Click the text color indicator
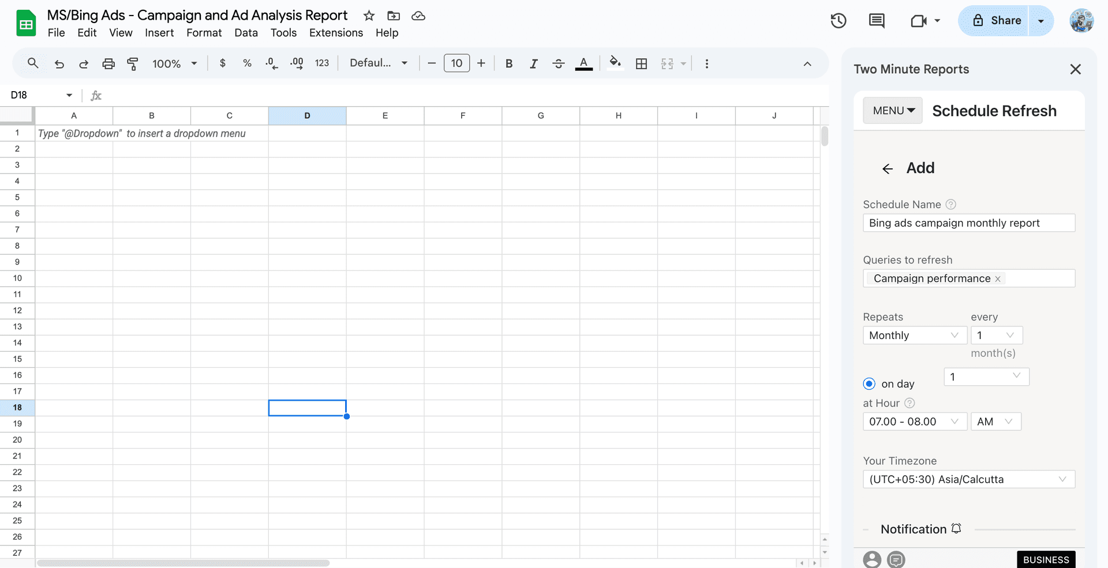1108x568 pixels. click(x=583, y=63)
